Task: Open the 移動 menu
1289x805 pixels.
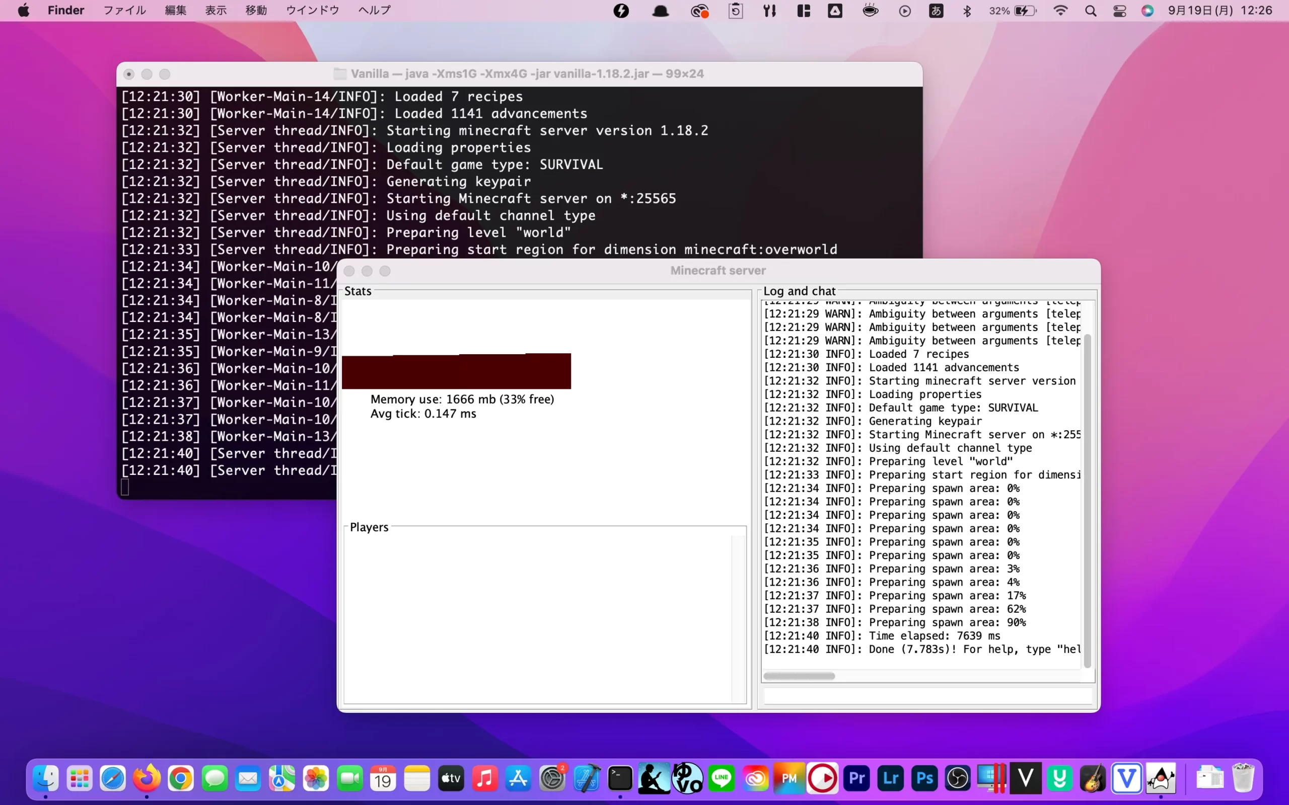Action: pyautogui.click(x=256, y=11)
